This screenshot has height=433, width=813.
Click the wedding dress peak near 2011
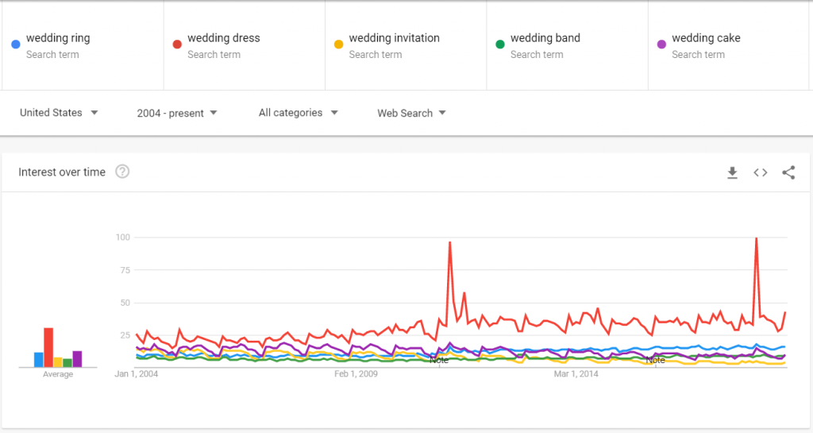(450, 243)
